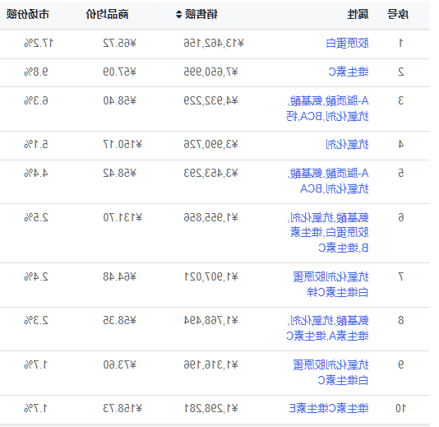Select sales value ¥13,462,156
439x427 pixels.
(x=214, y=44)
